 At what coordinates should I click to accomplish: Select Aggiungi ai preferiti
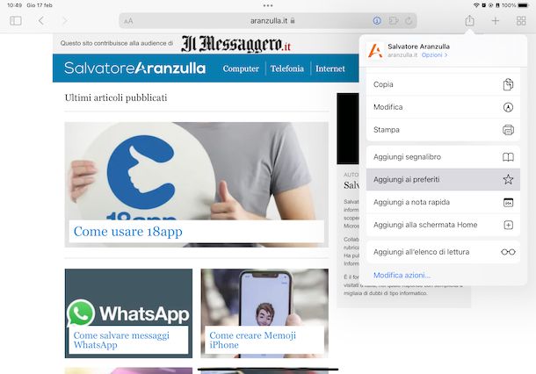pyautogui.click(x=443, y=179)
